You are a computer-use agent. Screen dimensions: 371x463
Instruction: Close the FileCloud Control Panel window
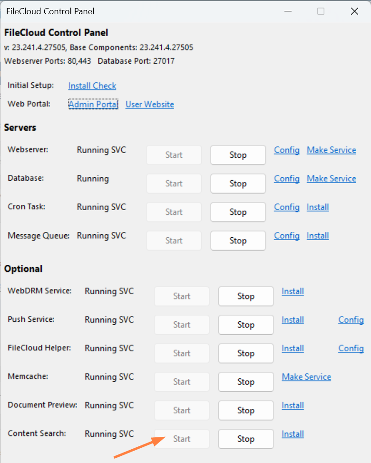[x=354, y=11]
